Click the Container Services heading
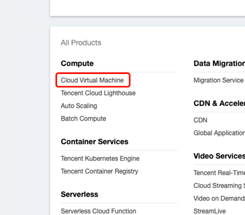 [94, 142]
